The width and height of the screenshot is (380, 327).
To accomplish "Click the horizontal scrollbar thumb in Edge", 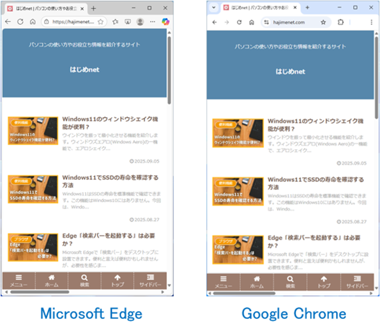I will [x=40, y=292].
